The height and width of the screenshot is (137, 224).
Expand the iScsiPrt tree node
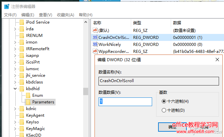(15, 62)
